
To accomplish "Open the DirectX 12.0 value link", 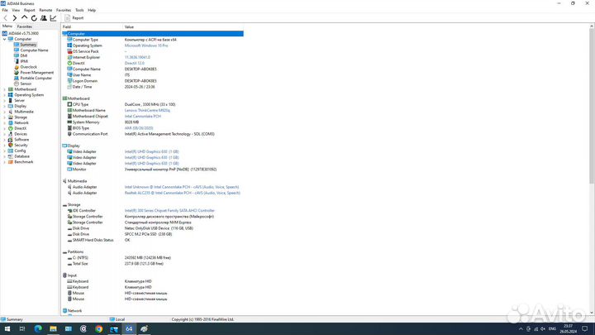I will tap(135, 63).
